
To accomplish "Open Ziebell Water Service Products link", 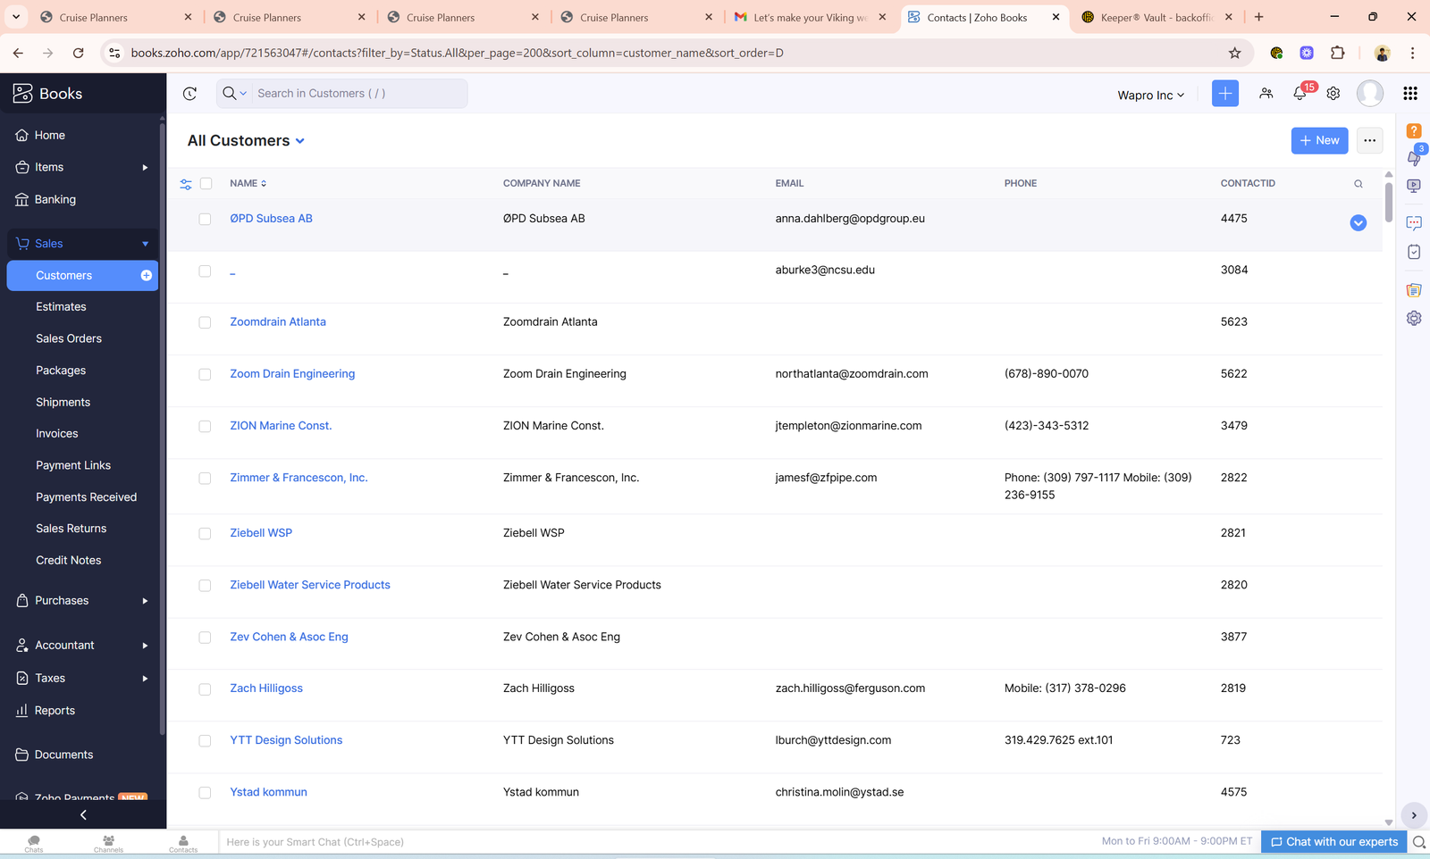I will point(310,586).
